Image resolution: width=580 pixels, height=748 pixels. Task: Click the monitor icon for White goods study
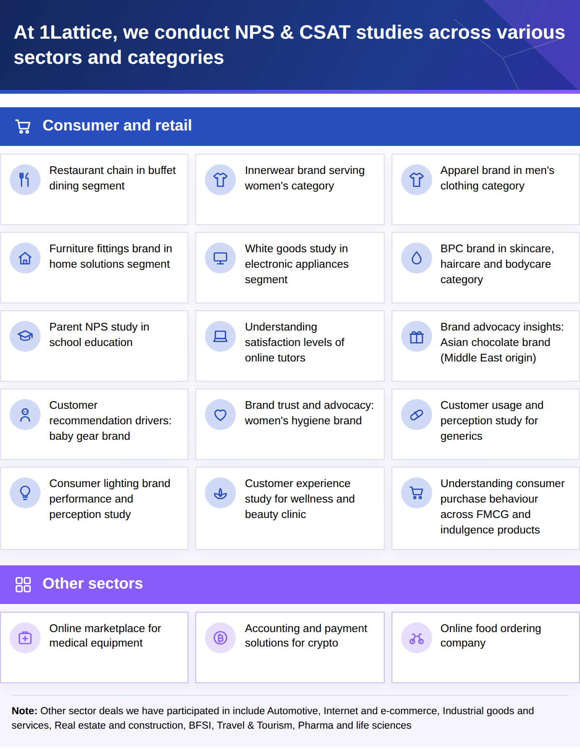coord(220,258)
